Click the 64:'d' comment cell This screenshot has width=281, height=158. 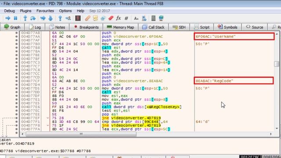(x=202, y=122)
